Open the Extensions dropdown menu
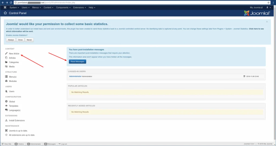 coord(80,7)
